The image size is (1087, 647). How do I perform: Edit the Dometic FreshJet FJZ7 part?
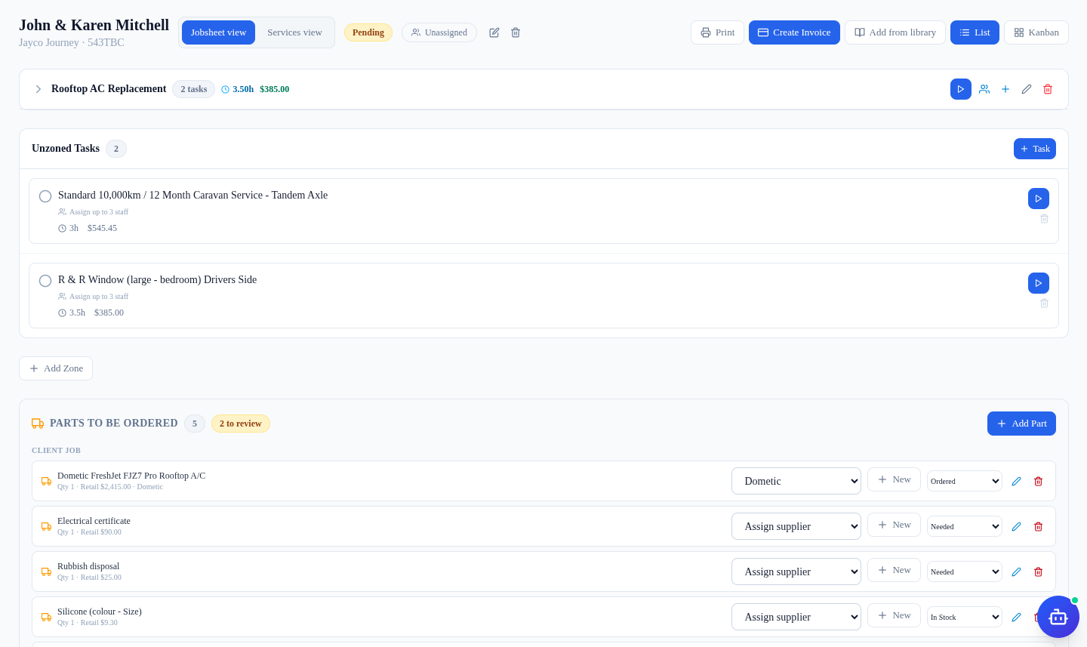(x=1017, y=482)
